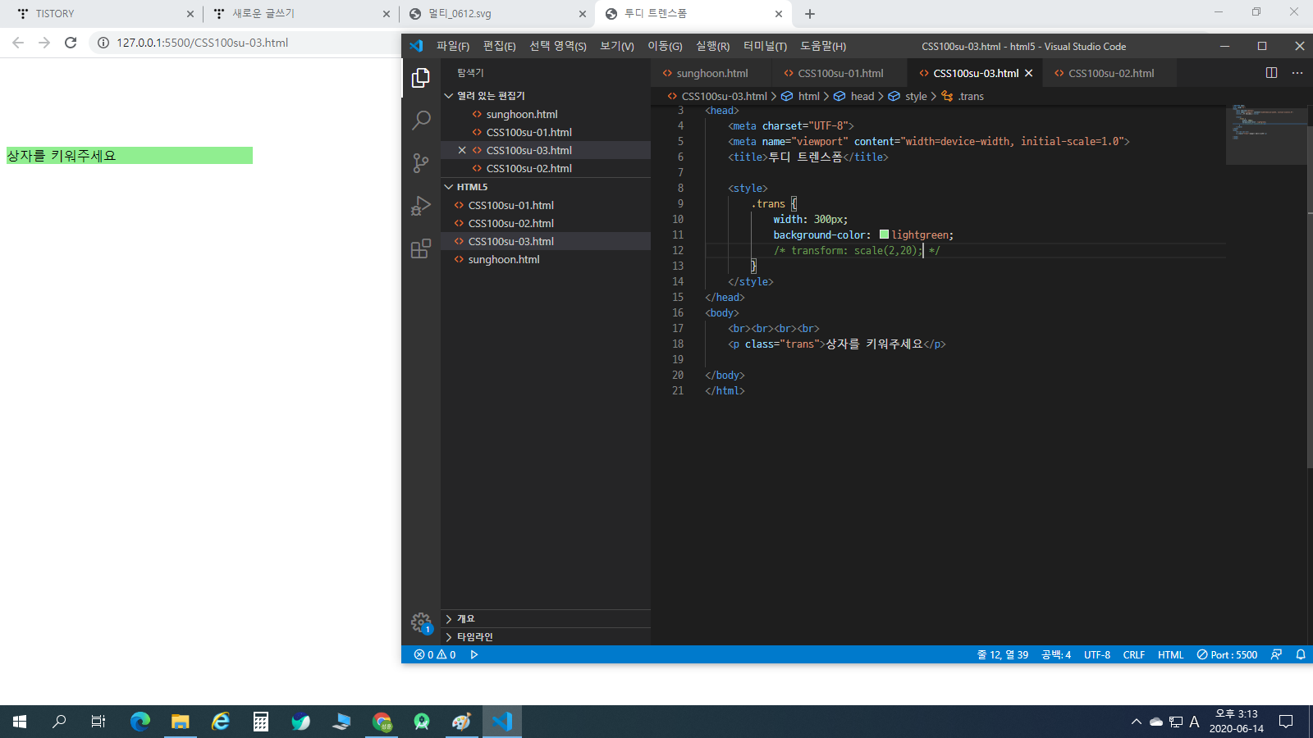The height and width of the screenshot is (738, 1313).
Task: Click the lightgreen color swatch in the code
Action: pos(884,235)
